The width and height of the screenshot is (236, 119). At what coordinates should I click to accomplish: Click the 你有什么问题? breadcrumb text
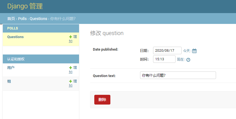point(63,19)
